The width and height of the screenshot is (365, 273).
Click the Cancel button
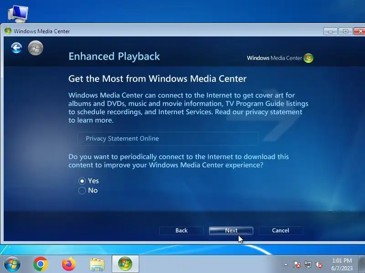point(281,231)
